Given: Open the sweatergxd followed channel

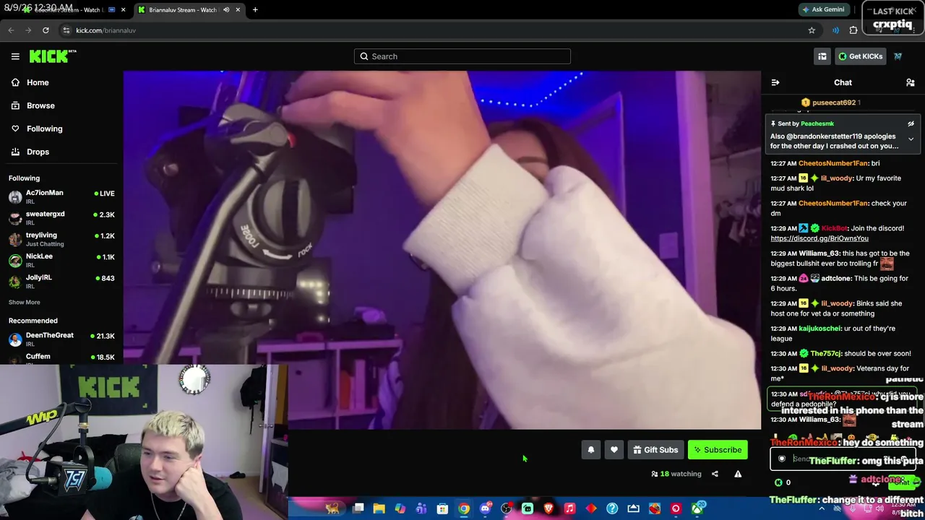Looking at the screenshot, I should (61, 217).
